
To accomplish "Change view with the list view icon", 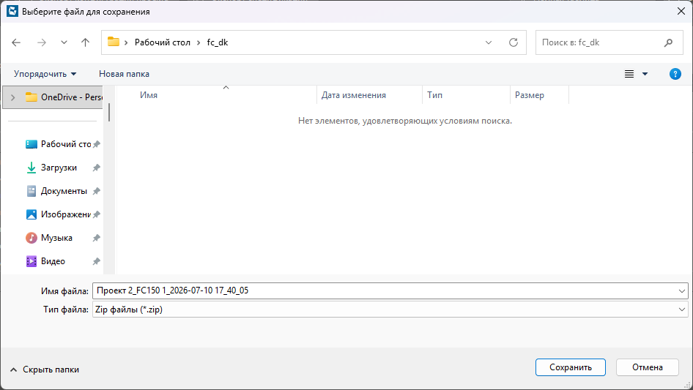I will (629, 74).
